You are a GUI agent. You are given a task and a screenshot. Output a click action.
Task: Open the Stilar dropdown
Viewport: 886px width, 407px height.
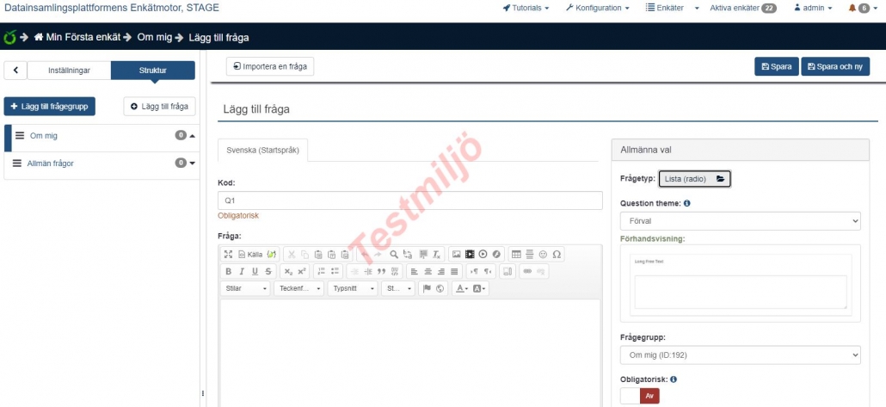[x=245, y=288]
